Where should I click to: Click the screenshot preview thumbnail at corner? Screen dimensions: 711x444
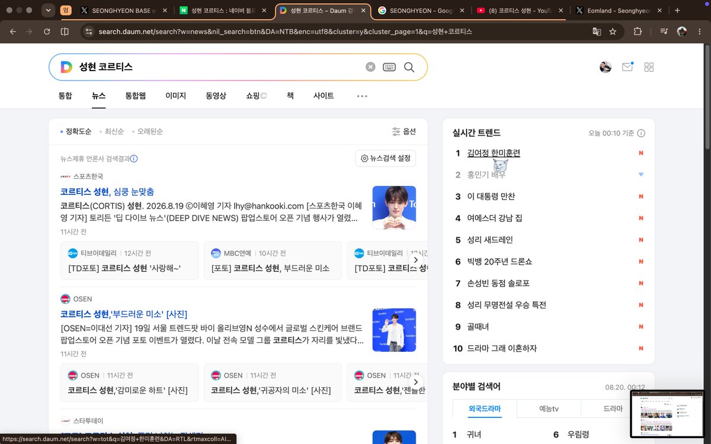click(x=667, y=414)
